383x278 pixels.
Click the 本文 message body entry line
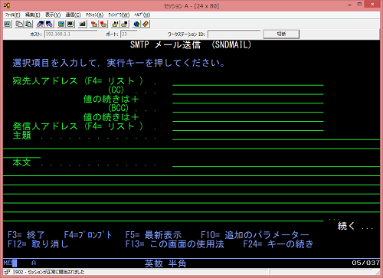(277, 162)
